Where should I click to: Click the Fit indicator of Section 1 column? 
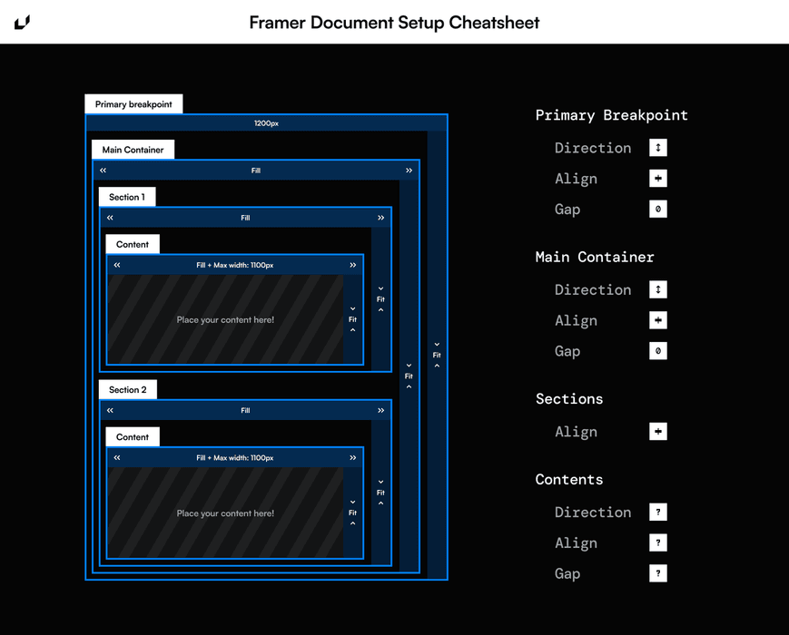coord(380,299)
